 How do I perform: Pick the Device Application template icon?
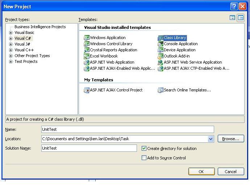(161, 50)
